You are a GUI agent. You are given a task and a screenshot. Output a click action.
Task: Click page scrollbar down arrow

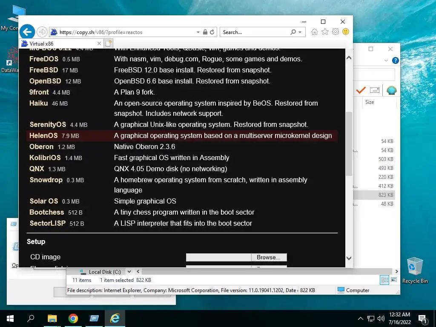click(349, 258)
